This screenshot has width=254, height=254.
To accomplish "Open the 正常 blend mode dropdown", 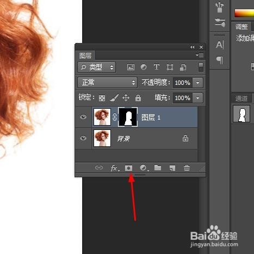I will [x=107, y=83].
